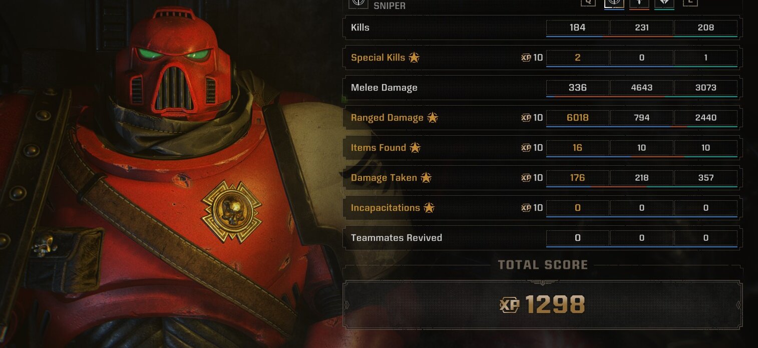Click the Ranged Damage value 6018
This screenshot has width=758, height=348.
pos(578,118)
